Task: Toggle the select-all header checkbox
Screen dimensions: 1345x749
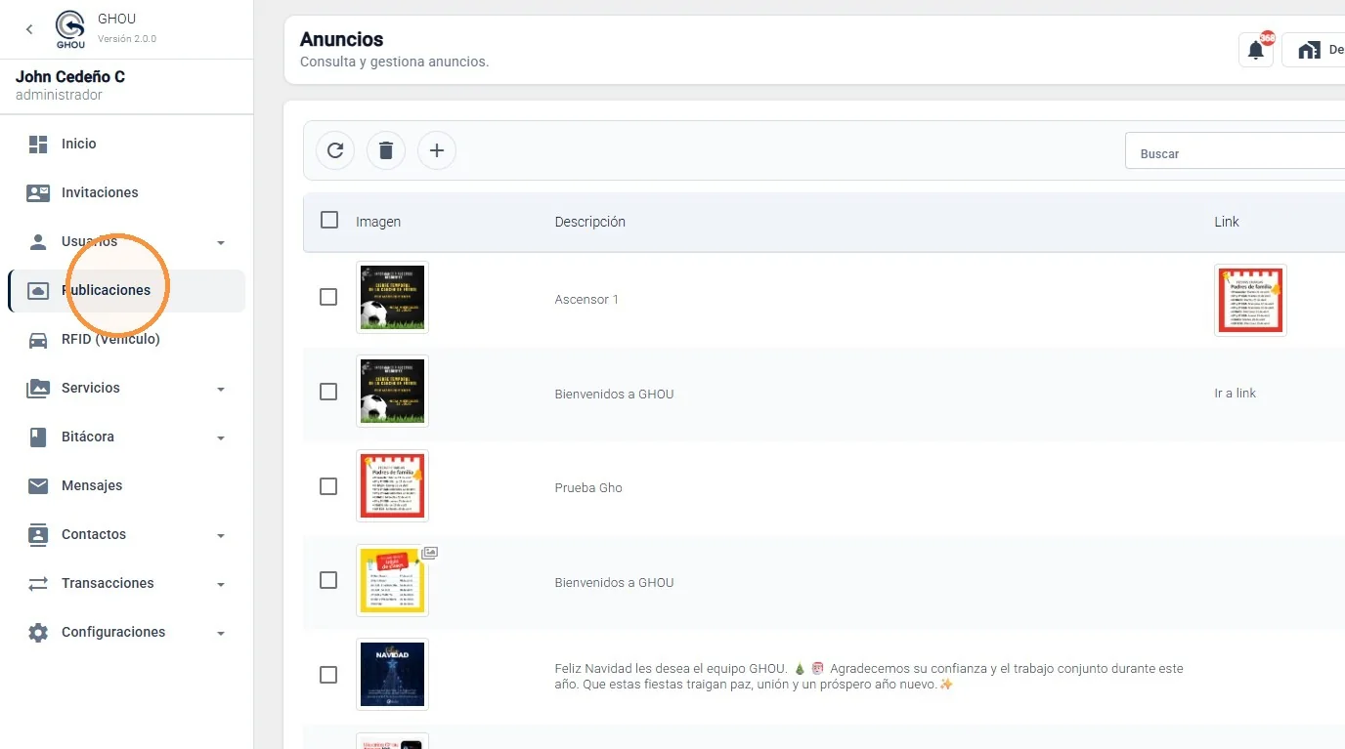Action: point(329,220)
